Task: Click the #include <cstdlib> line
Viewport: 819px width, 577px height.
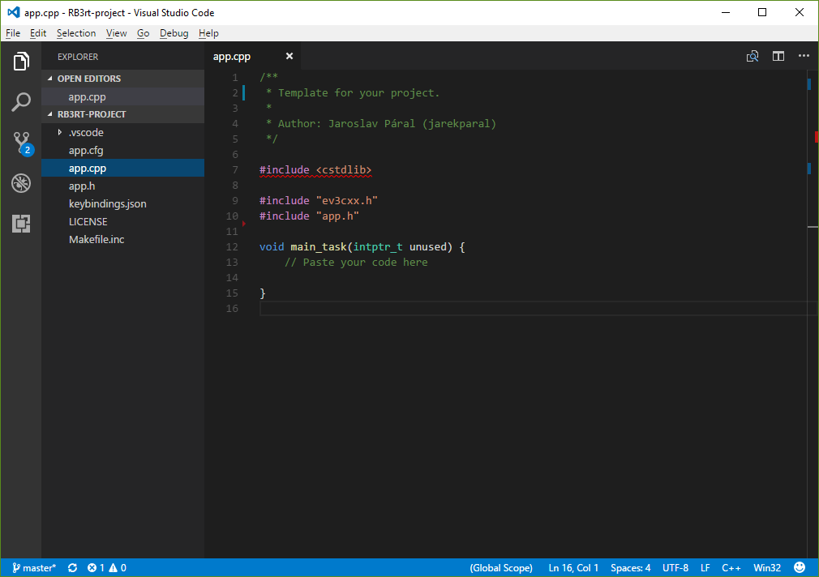Action: coord(315,169)
